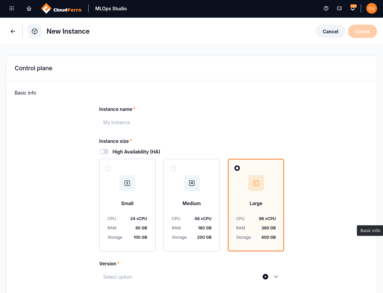The image size is (383, 293).
Task: Click the 360 GB RAM value
Action: 268,228
